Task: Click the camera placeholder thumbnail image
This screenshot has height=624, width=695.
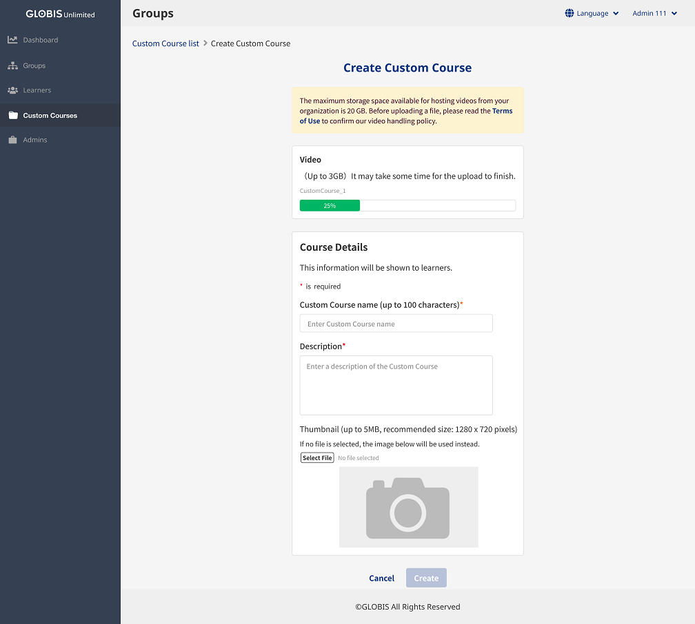Action: tap(408, 506)
